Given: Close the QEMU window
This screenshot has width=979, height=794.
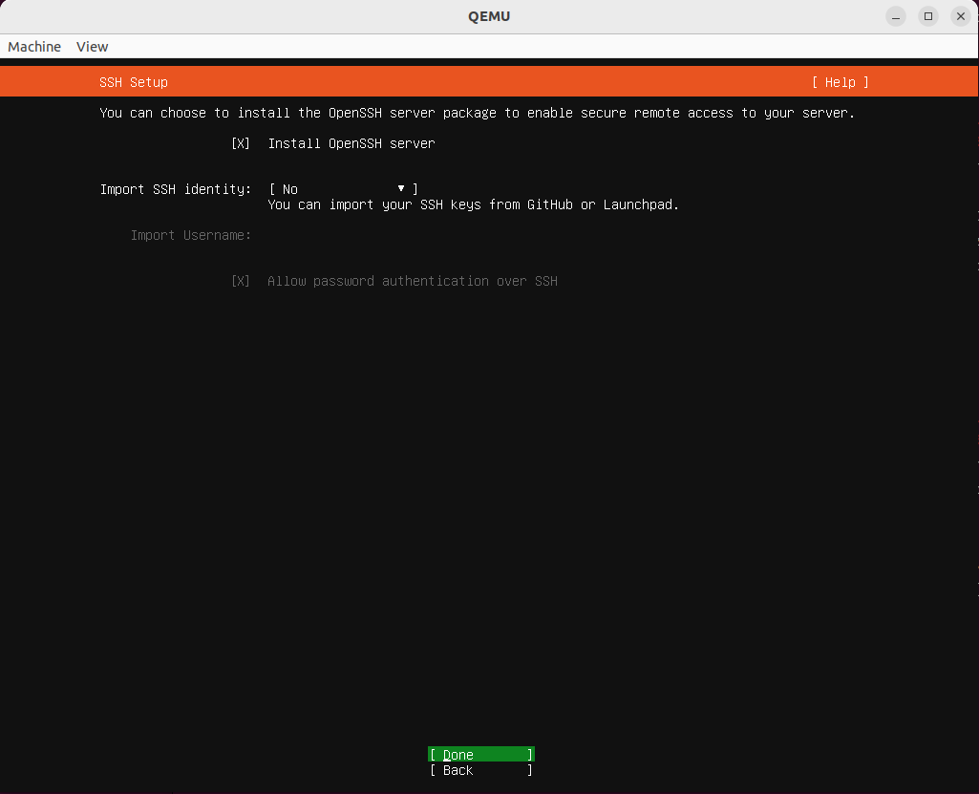Looking at the screenshot, I should tap(961, 16).
